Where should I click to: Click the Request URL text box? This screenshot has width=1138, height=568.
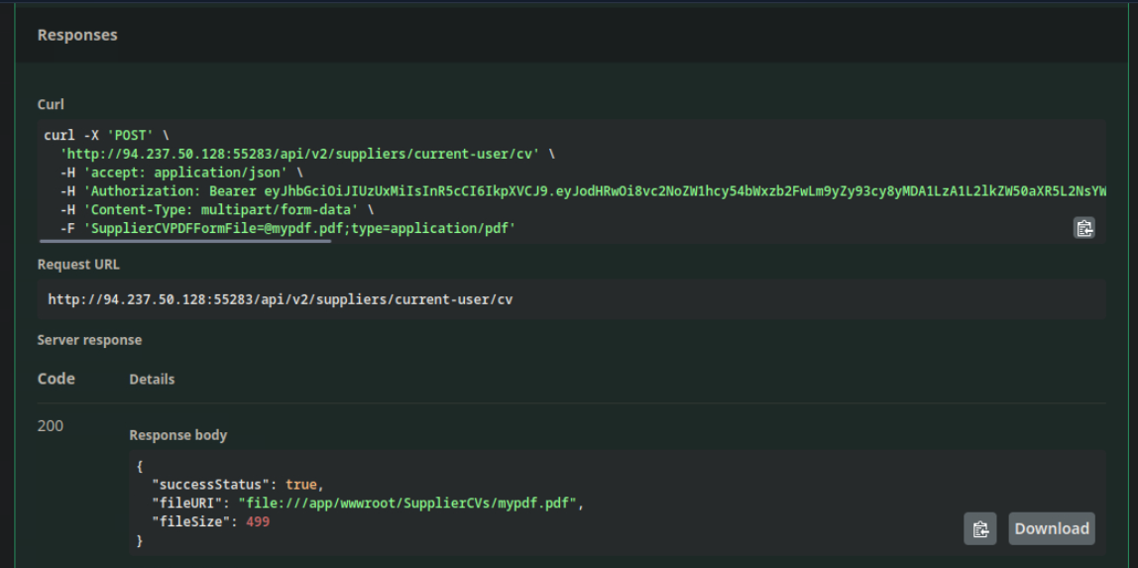click(x=571, y=299)
